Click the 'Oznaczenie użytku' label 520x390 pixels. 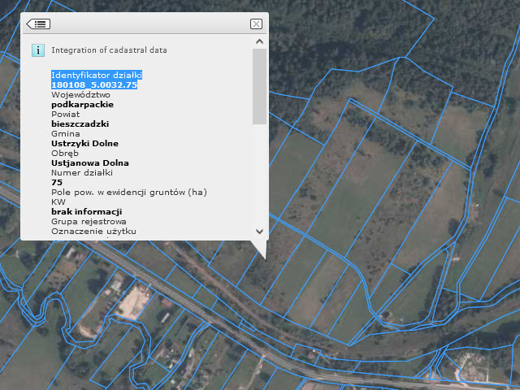click(93, 232)
